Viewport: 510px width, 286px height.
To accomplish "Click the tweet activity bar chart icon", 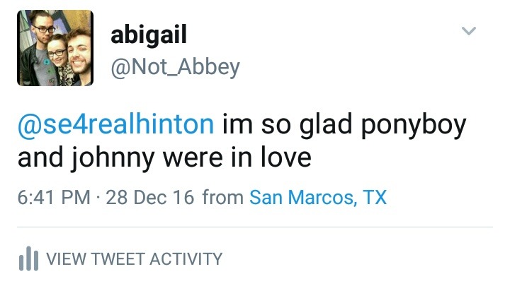I will click(28, 259).
